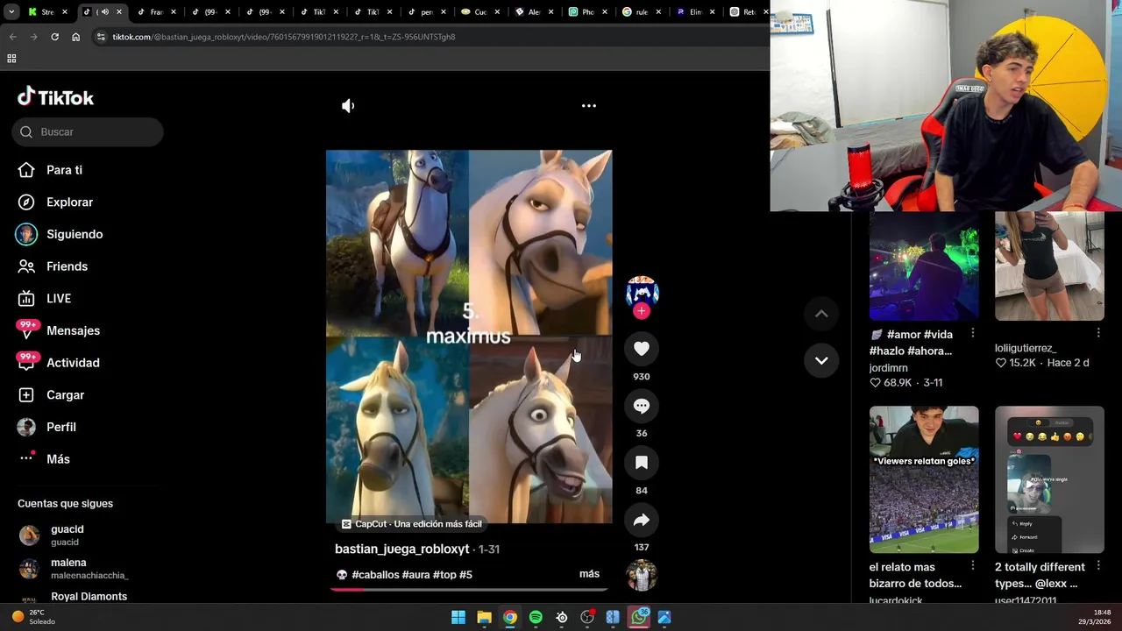Click the browser back arrow
Viewport: 1122px width, 631px height.
[x=12, y=37]
